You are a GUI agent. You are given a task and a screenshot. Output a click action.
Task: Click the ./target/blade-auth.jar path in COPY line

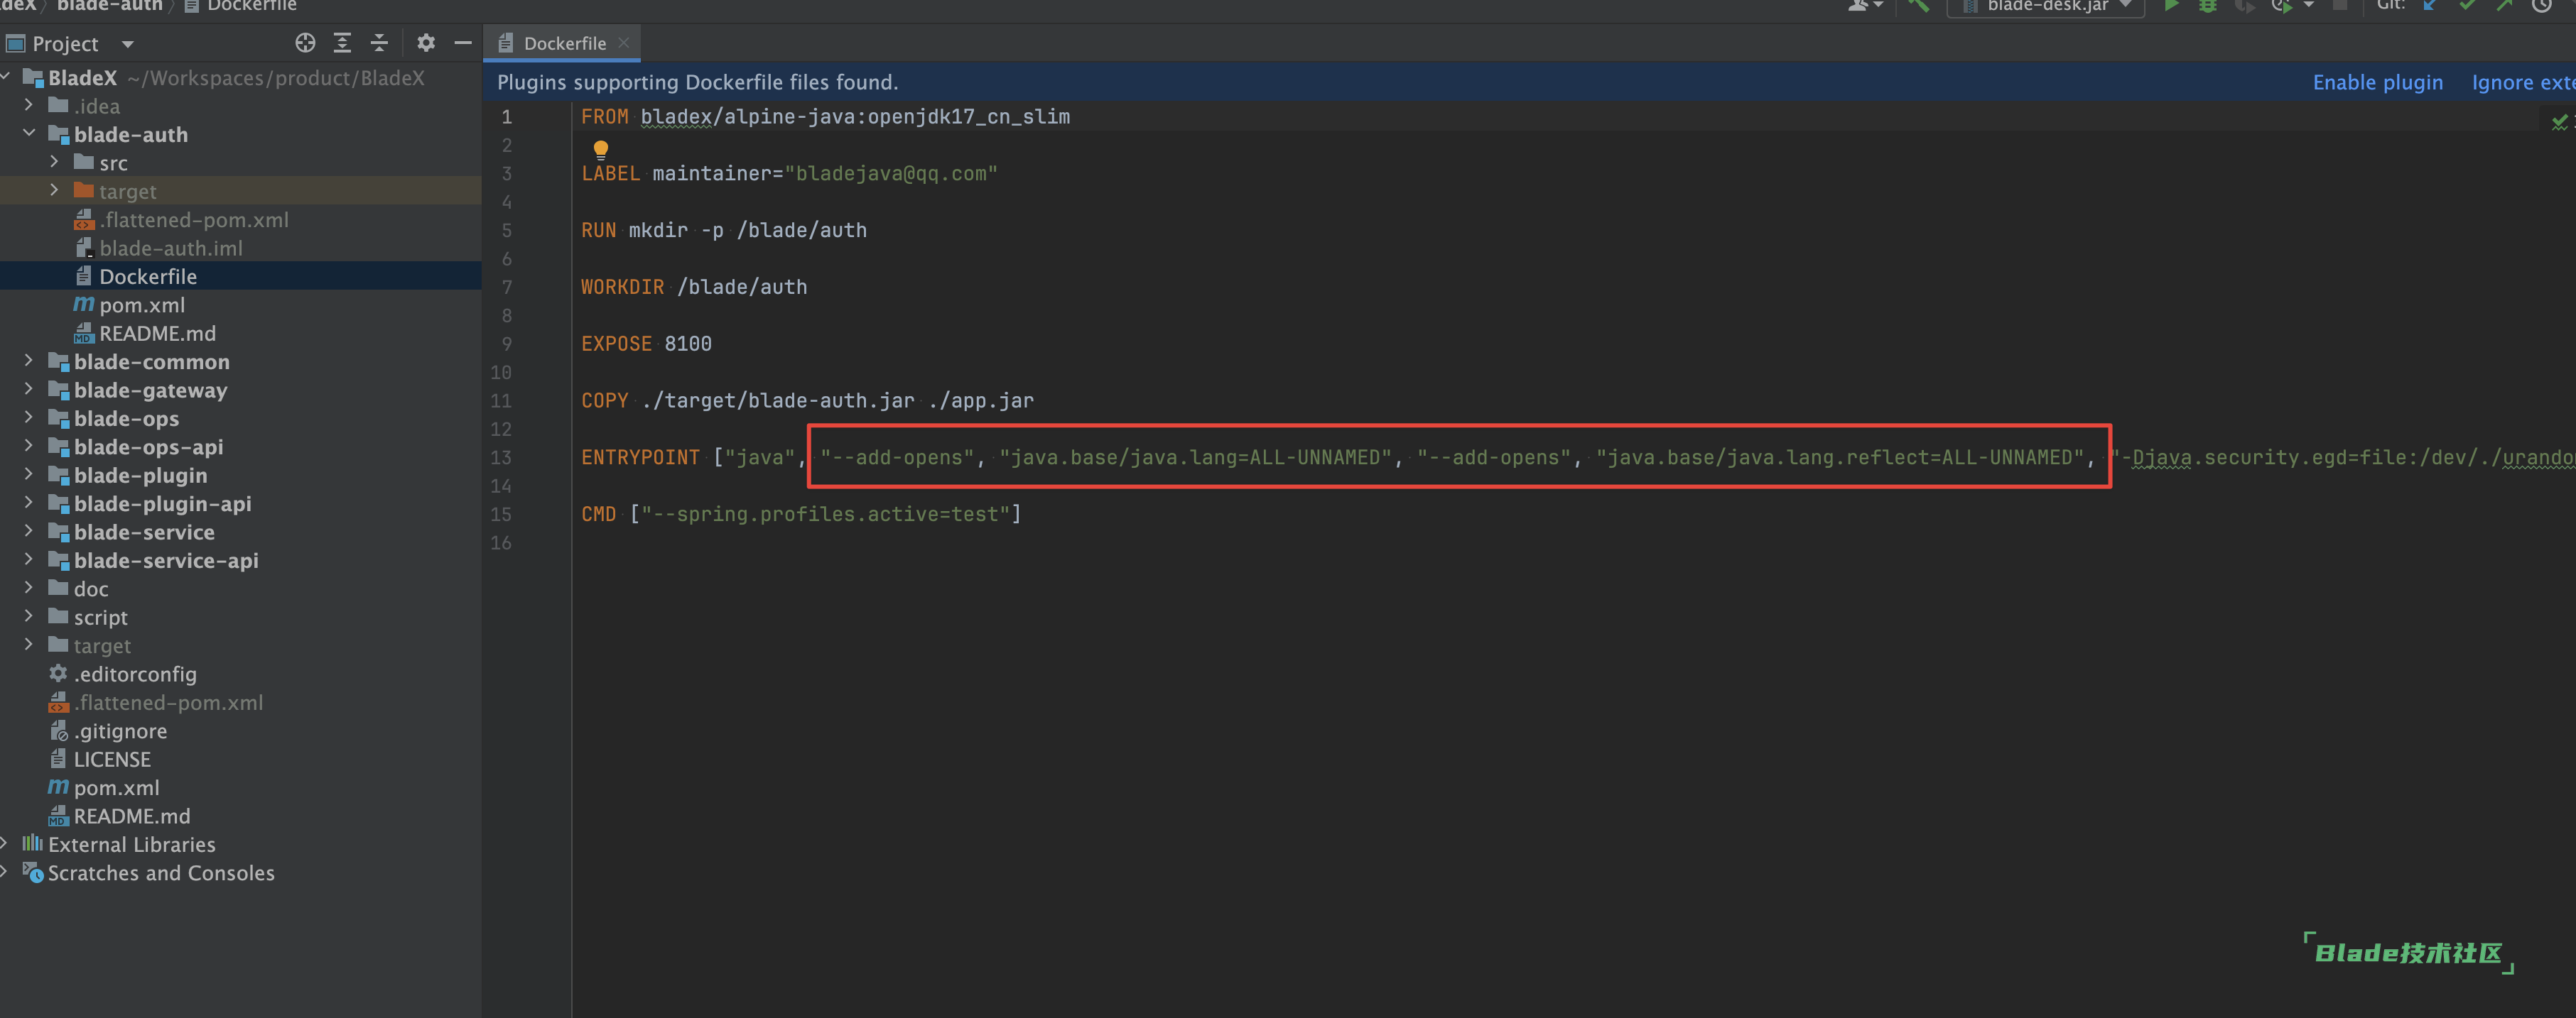pos(777,400)
